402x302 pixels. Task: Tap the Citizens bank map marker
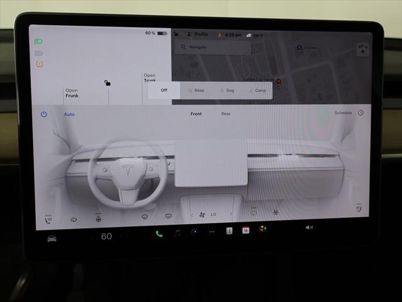(x=299, y=48)
